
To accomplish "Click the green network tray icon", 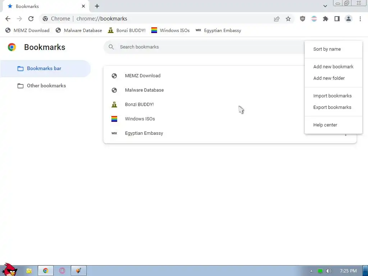I will point(320,271).
